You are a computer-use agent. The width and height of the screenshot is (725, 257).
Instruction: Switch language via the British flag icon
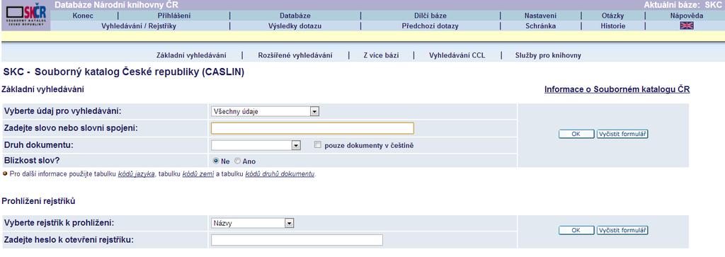pos(687,26)
